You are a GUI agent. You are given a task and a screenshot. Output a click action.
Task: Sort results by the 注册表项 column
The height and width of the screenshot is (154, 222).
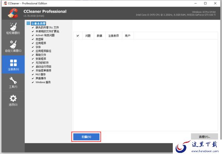click(x=114, y=36)
